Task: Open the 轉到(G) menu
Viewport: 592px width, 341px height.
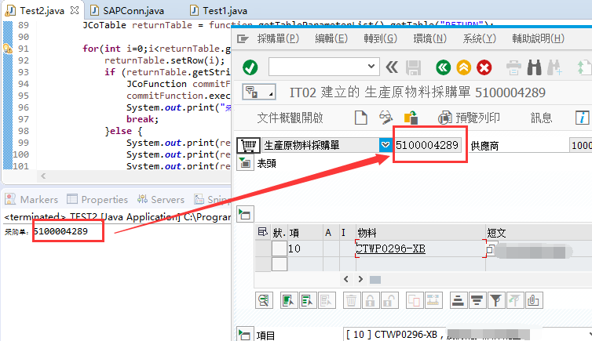Action: pos(380,38)
